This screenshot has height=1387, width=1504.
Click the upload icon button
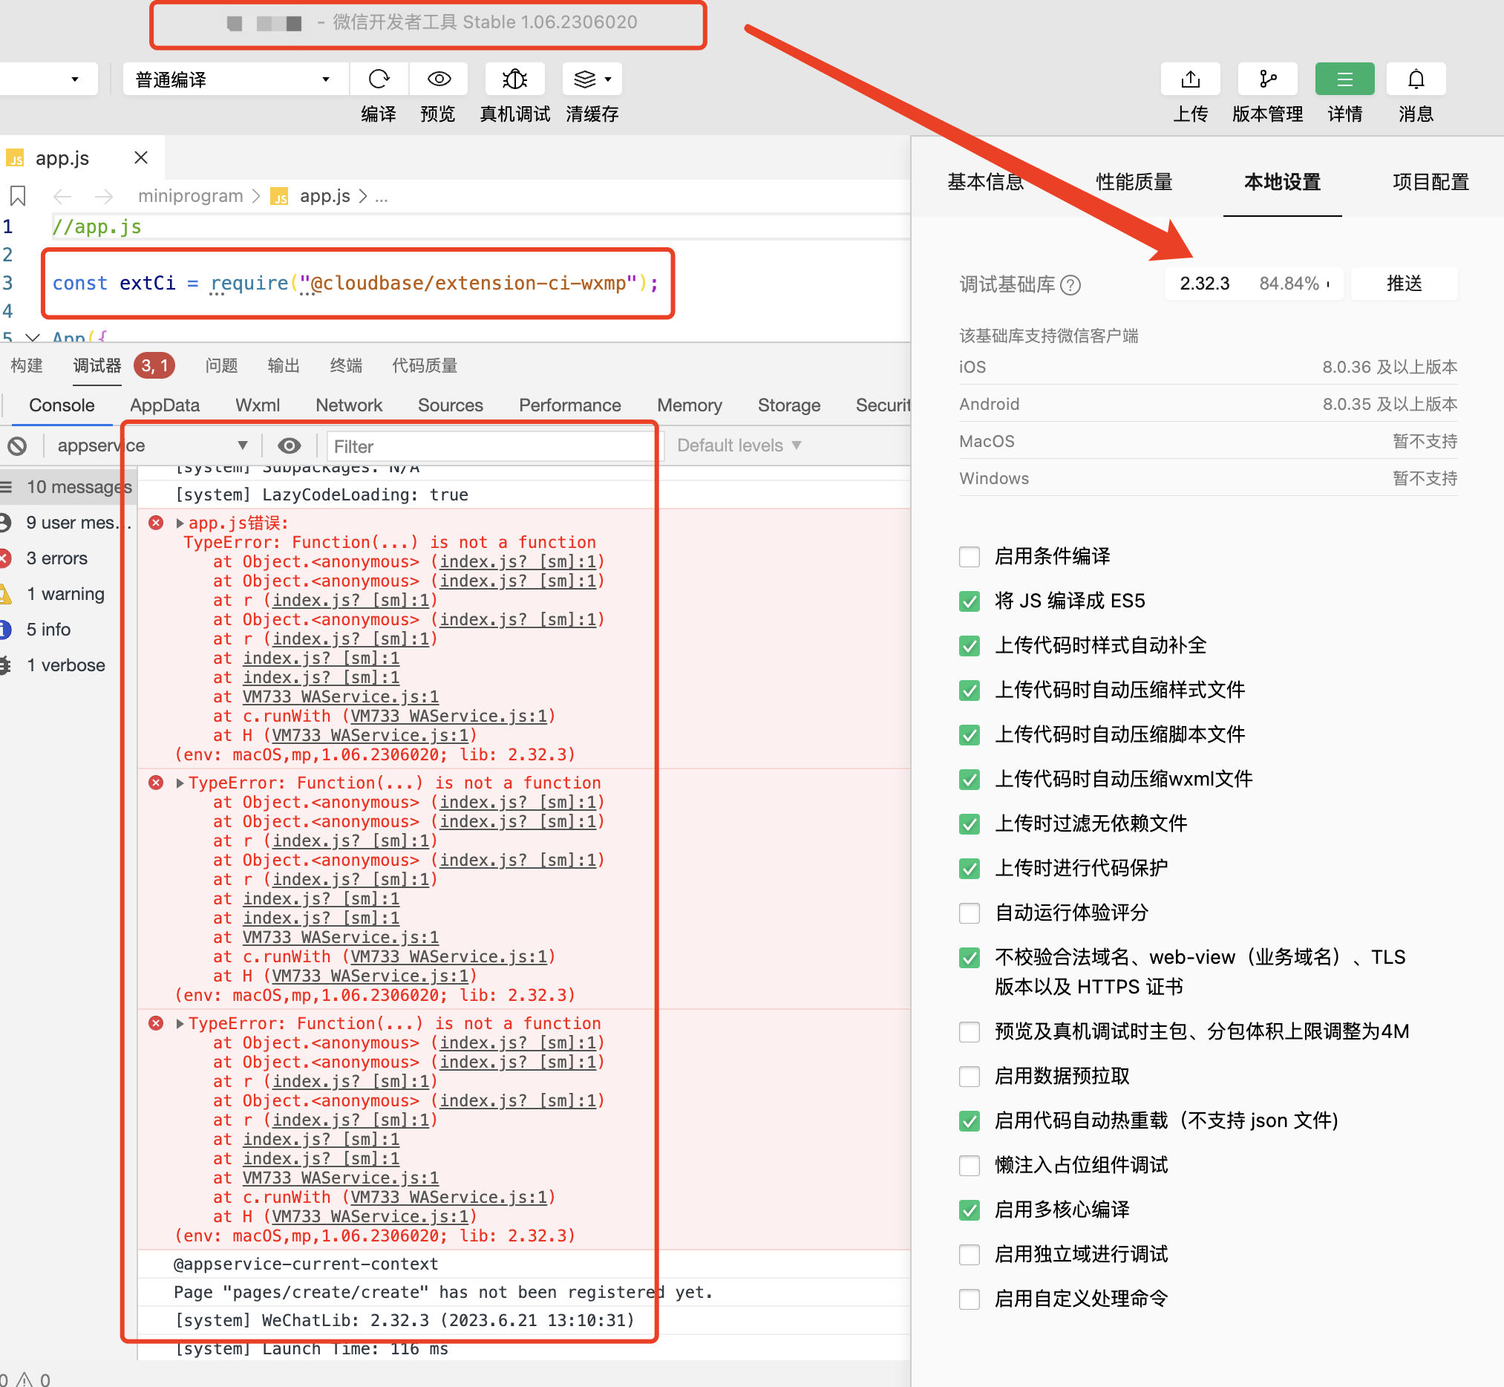click(1190, 79)
